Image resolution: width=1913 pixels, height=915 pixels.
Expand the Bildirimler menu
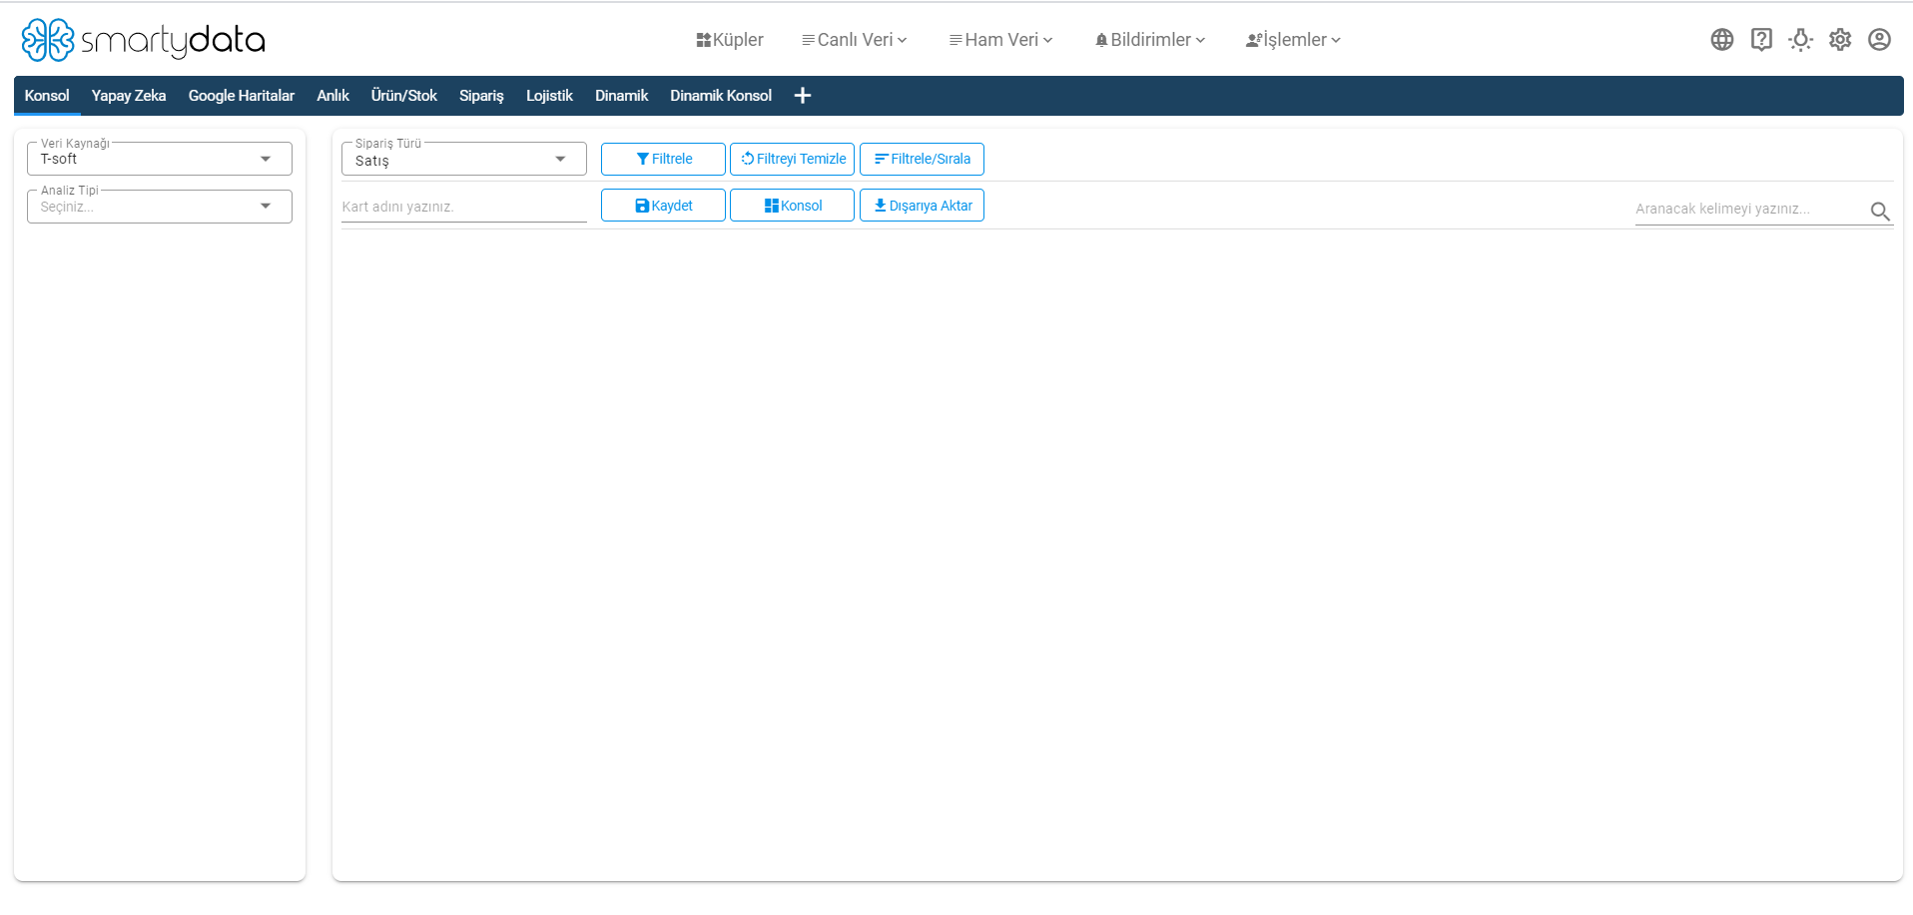point(1150,40)
